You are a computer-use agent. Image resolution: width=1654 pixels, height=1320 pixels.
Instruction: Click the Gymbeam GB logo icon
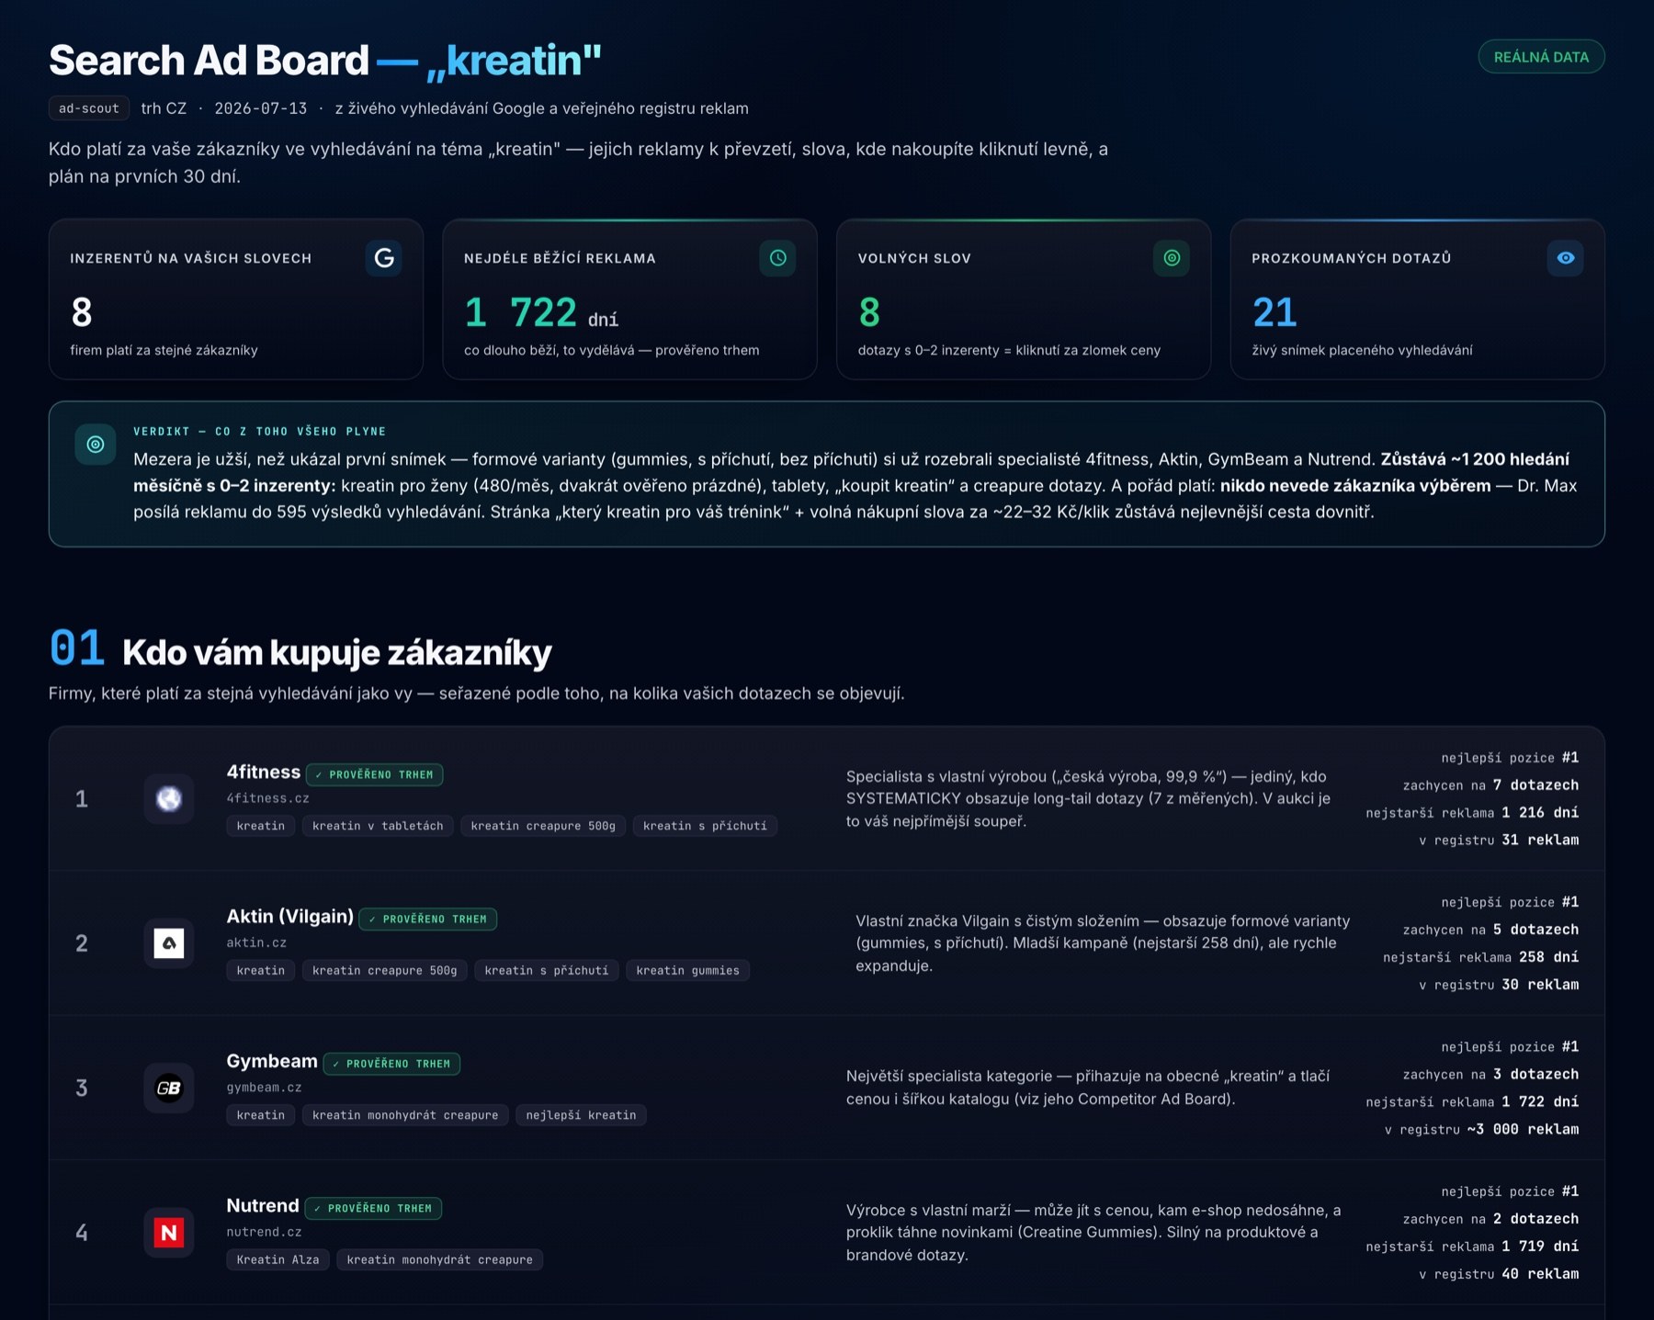coord(169,1089)
